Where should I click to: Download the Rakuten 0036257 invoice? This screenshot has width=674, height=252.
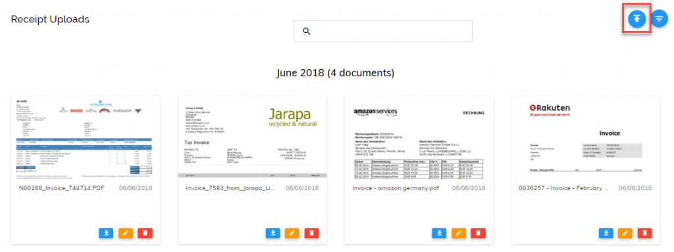coord(606,233)
